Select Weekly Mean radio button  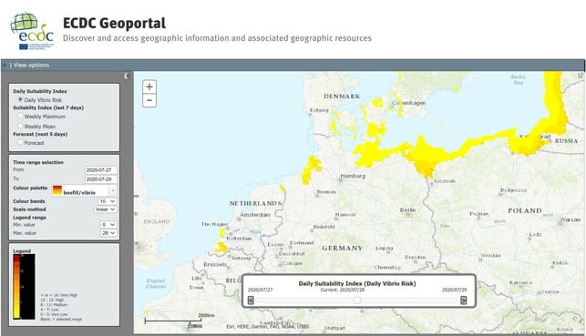pyautogui.click(x=20, y=126)
